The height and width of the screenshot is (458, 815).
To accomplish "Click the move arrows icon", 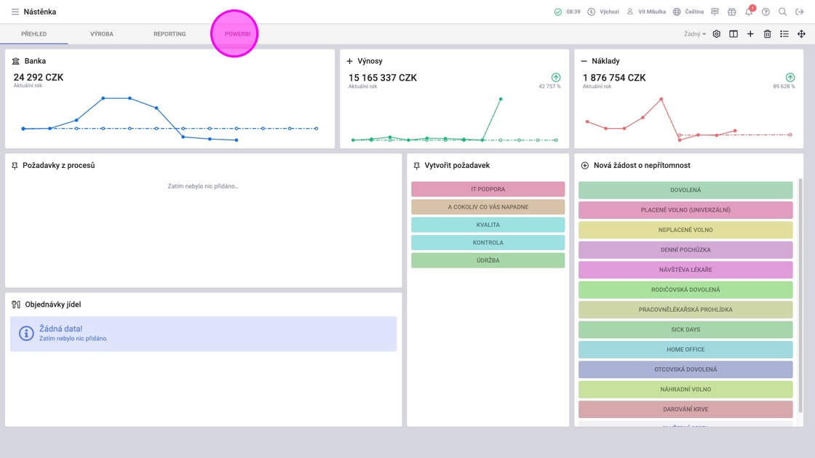I will [x=801, y=33].
